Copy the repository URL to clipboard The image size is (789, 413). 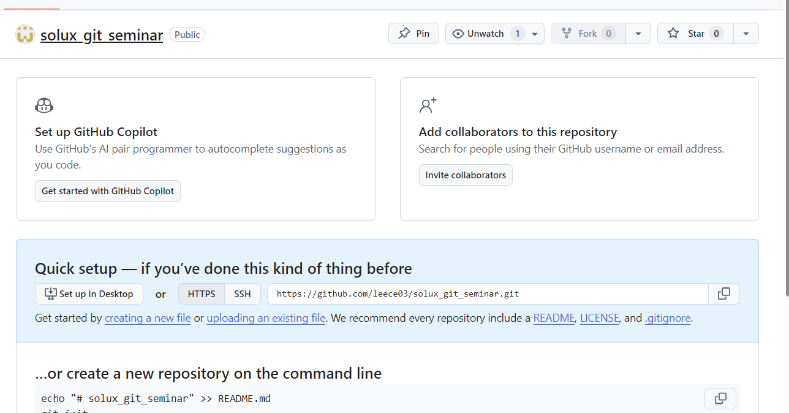[x=724, y=294]
